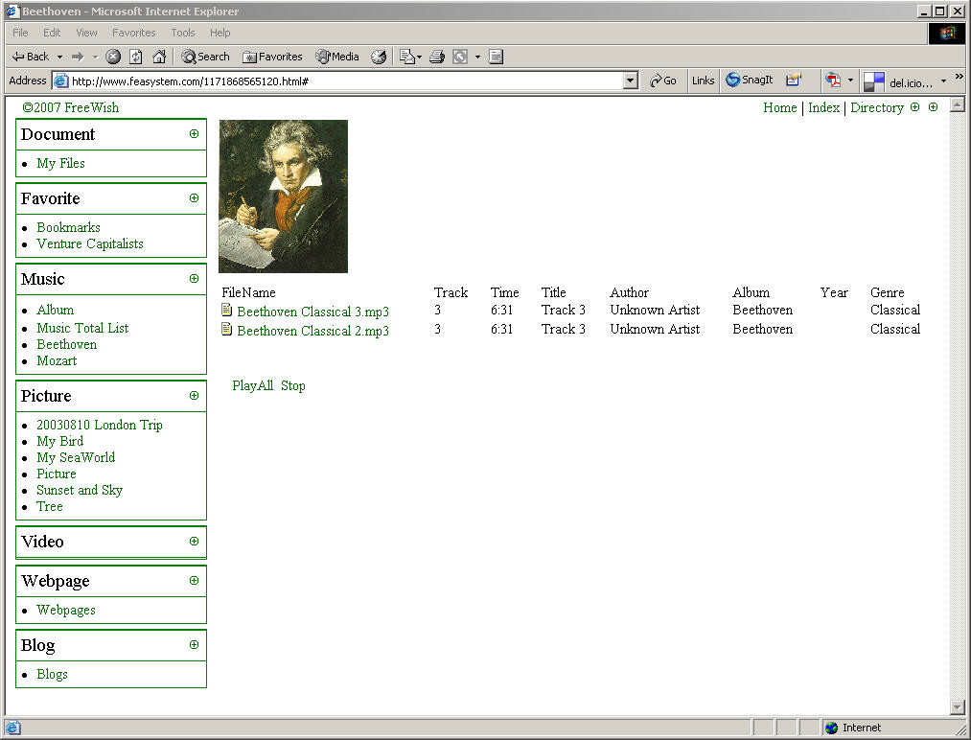Open the Back history dropdown arrow

pos(59,57)
